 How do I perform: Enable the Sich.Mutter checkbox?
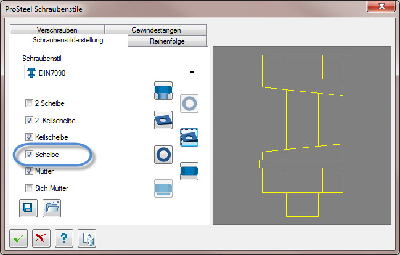(29, 188)
